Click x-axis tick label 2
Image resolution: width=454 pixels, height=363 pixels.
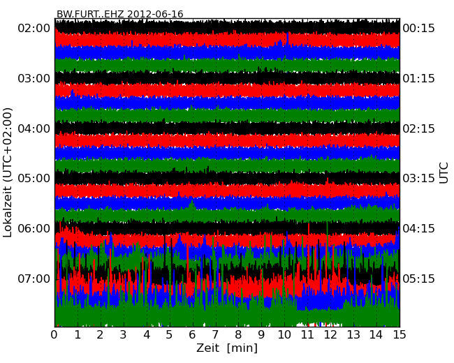[x=100, y=334]
